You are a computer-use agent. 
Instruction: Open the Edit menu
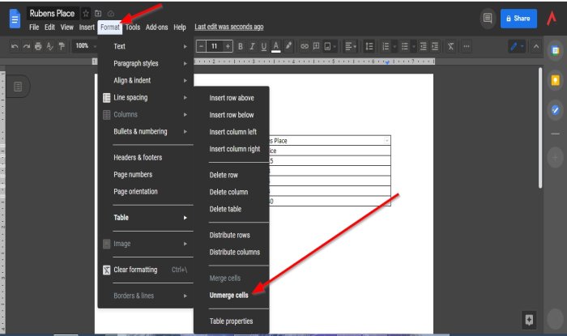coord(49,27)
